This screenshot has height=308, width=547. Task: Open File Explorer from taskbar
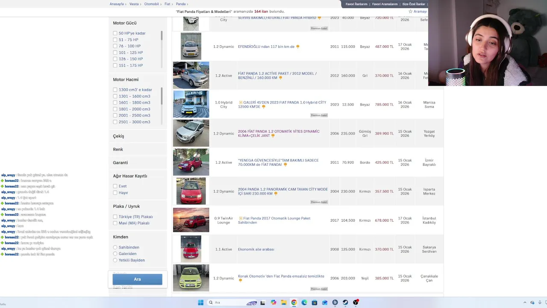284,302
